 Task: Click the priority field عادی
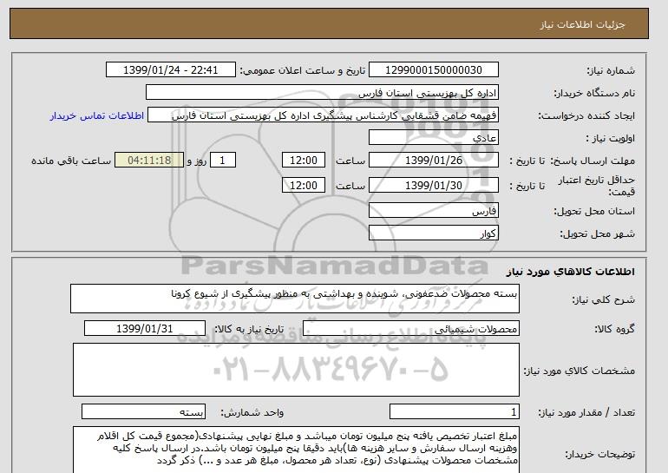click(433, 138)
